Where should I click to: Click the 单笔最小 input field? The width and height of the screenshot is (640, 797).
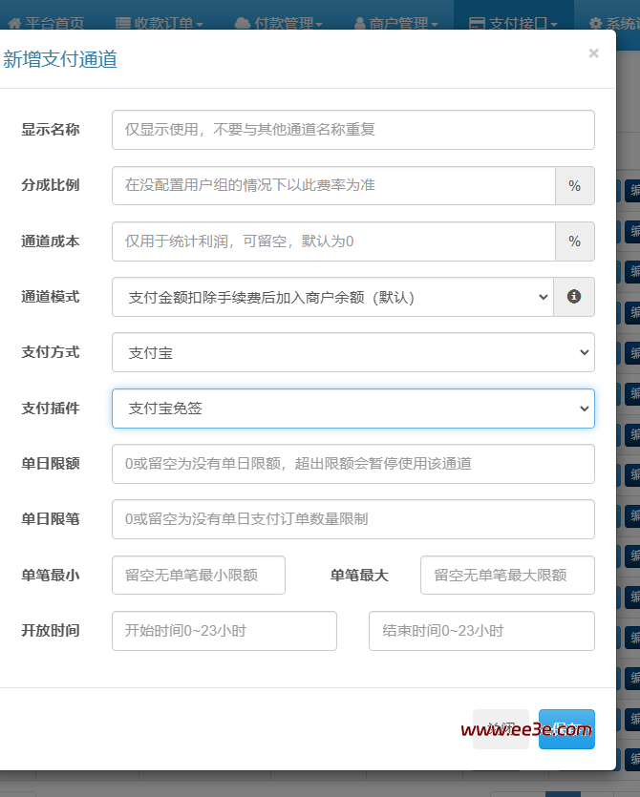[198, 576]
